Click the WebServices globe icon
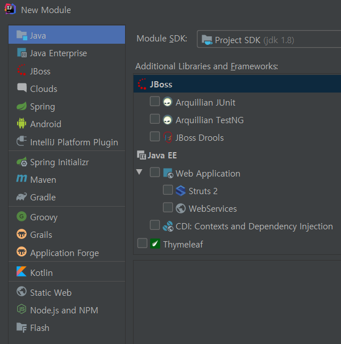This screenshot has width=341, height=344. click(x=181, y=208)
